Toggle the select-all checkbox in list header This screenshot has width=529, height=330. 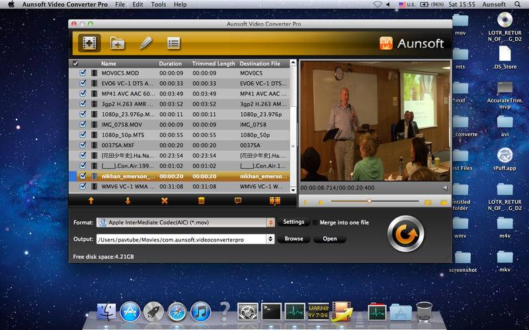click(75, 63)
